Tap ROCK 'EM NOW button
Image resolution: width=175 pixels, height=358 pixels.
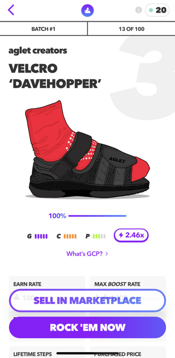tap(87, 327)
